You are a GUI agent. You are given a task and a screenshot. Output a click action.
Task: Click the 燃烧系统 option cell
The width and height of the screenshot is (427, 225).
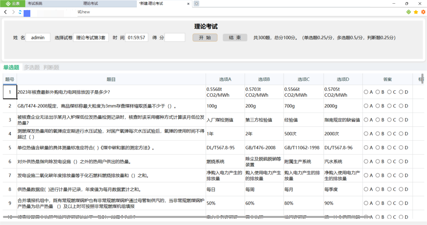[x=225, y=162]
